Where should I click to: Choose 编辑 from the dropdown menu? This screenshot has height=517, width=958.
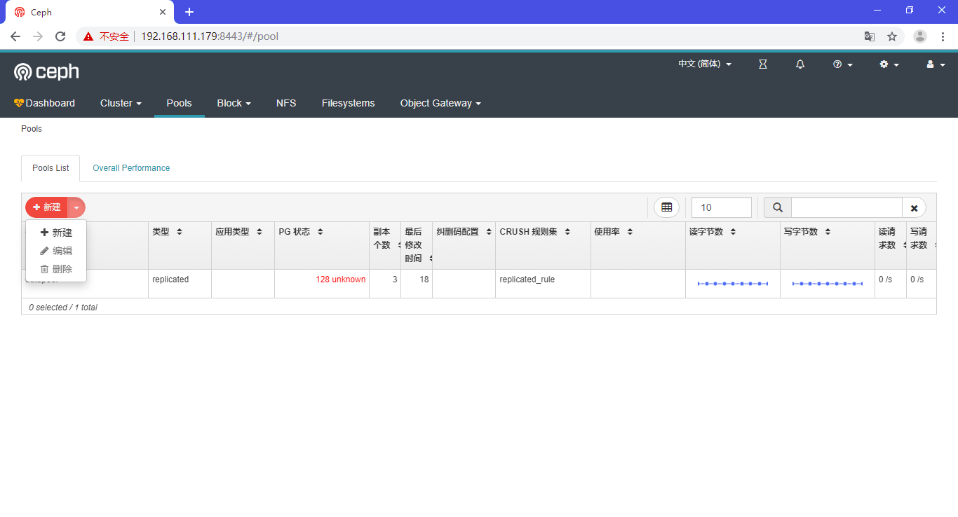[56, 251]
